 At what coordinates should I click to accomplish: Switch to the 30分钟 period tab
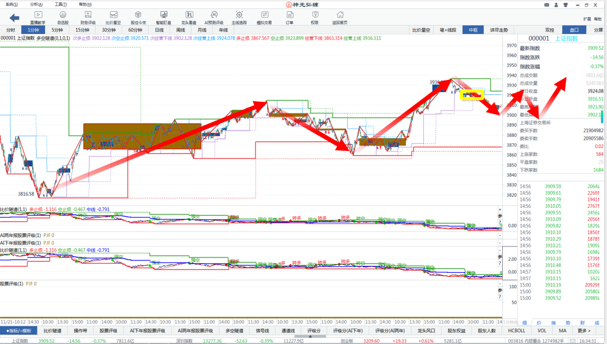[x=109, y=30]
